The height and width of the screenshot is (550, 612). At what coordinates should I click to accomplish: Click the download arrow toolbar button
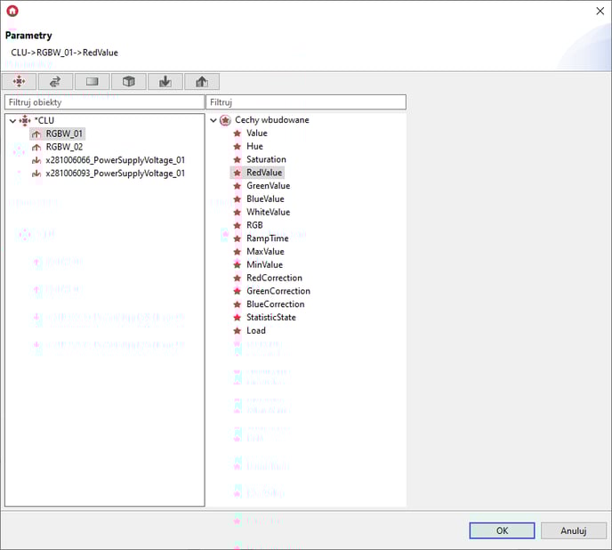coord(165,82)
